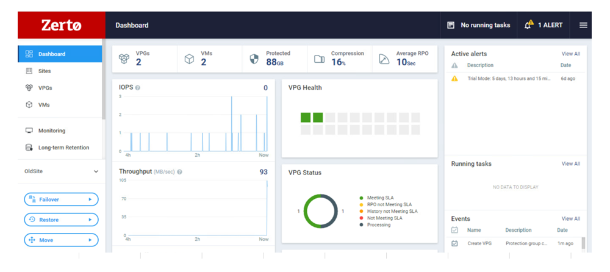
Task: Click the Dashboard grid icon
Action: pos(29,54)
